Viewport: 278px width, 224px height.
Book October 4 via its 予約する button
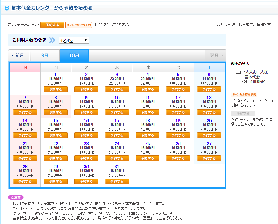148,89
